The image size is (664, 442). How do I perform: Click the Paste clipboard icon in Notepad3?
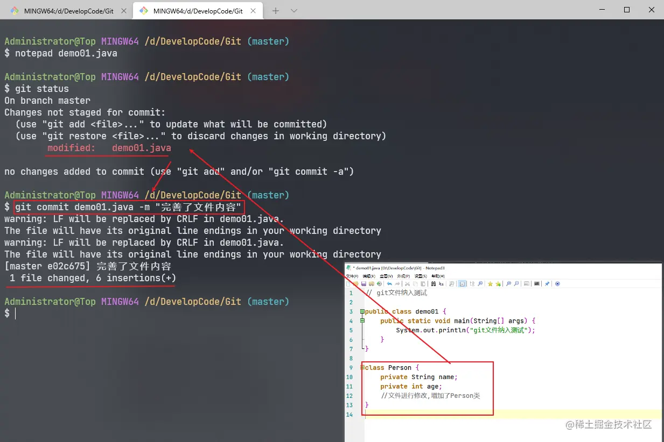click(x=423, y=283)
